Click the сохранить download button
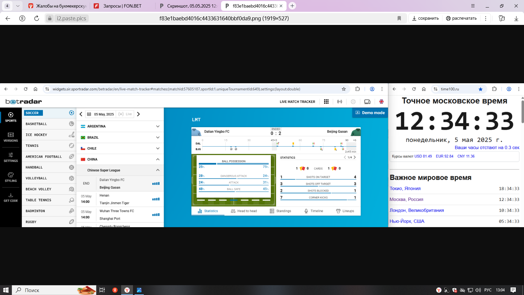 click(x=425, y=18)
